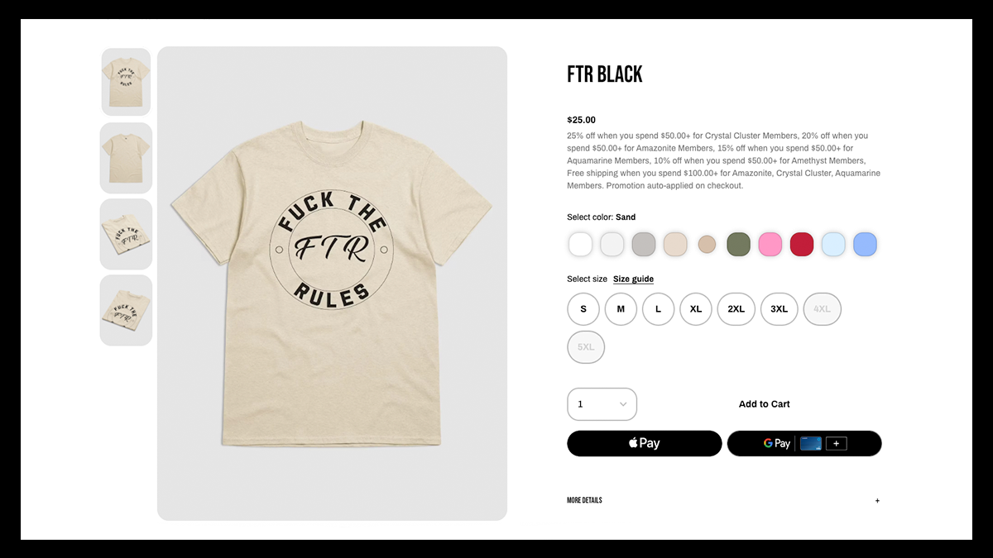
Task: Pick the pink color swatch
Action: pos(770,245)
